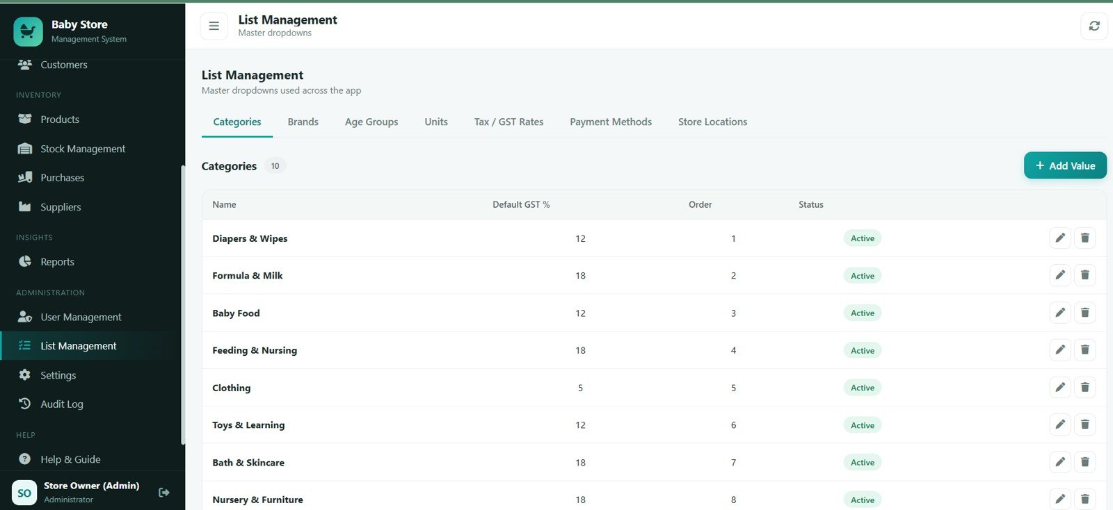
Task: Click Active status badge for Diapers & Wipes
Action: (x=863, y=238)
